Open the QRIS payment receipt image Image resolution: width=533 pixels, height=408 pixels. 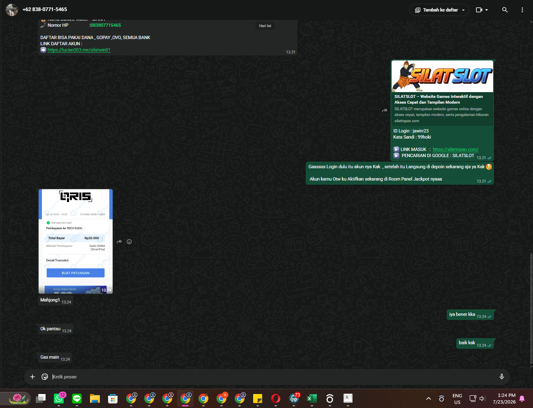(76, 241)
